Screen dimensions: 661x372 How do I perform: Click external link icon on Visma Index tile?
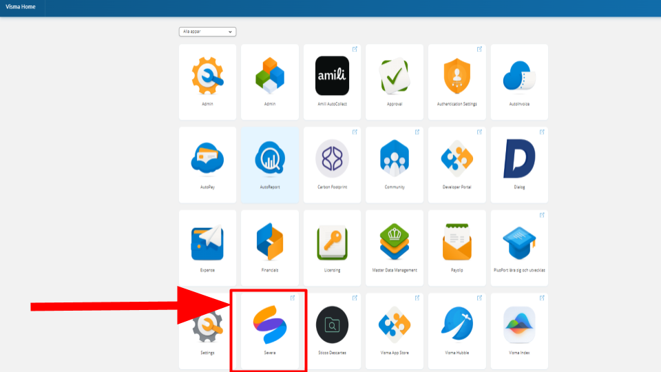point(542,298)
